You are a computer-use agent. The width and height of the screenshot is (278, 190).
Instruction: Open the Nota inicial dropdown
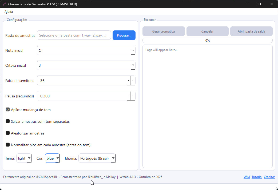[x=86, y=50]
